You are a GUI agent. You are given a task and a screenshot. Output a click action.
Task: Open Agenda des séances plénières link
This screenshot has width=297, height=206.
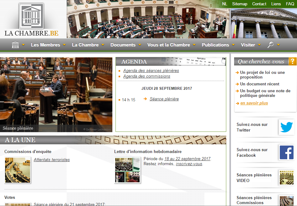pyautogui.click(x=151, y=70)
